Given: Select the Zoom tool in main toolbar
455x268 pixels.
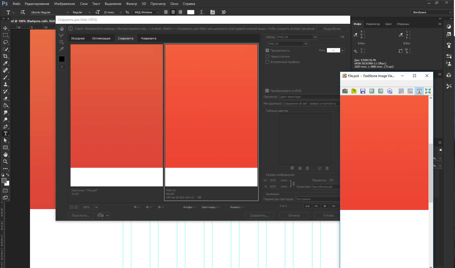Looking at the screenshot, I should pyautogui.click(x=5, y=162).
